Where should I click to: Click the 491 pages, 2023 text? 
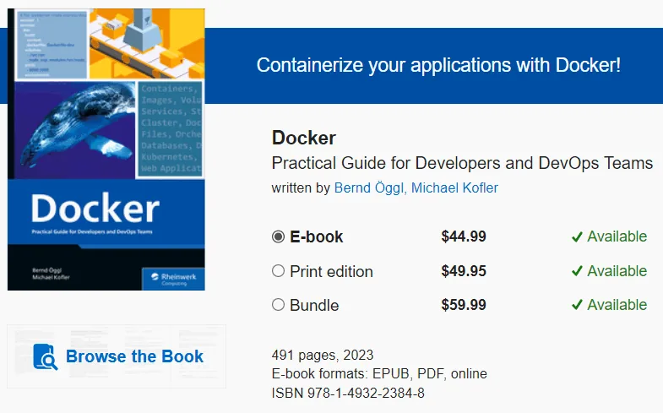323,355
